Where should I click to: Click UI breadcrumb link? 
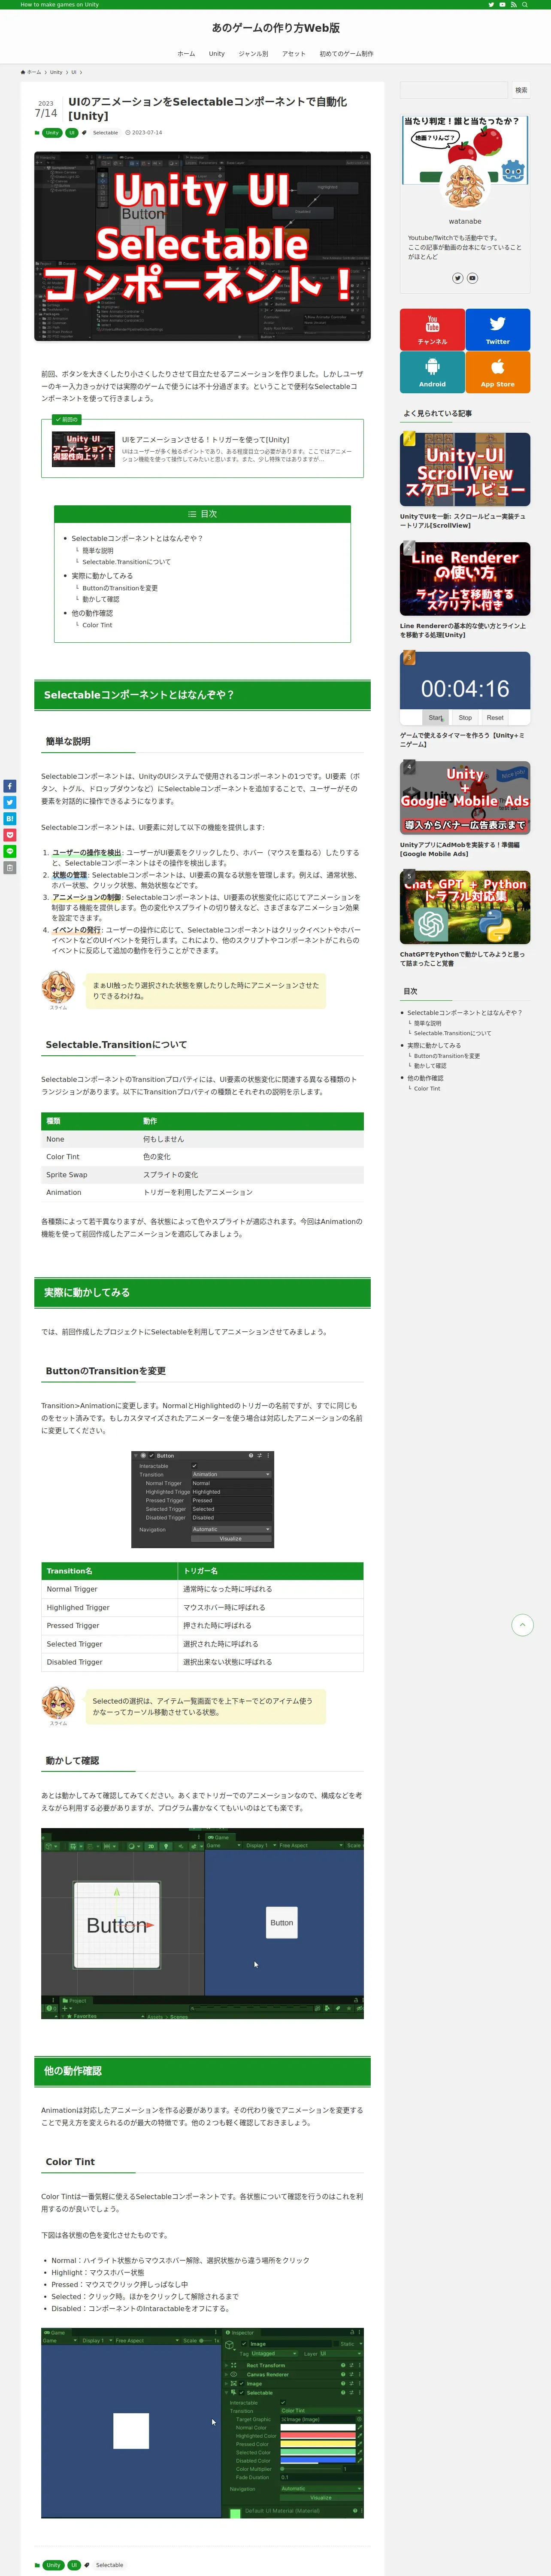pyautogui.click(x=74, y=72)
